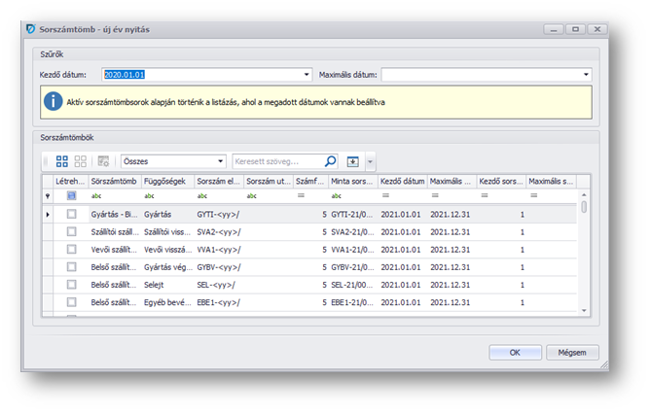The height and width of the screenshot is (413, 650).
Task: Click the blue info icon in notice
Action: pos(54,101)
